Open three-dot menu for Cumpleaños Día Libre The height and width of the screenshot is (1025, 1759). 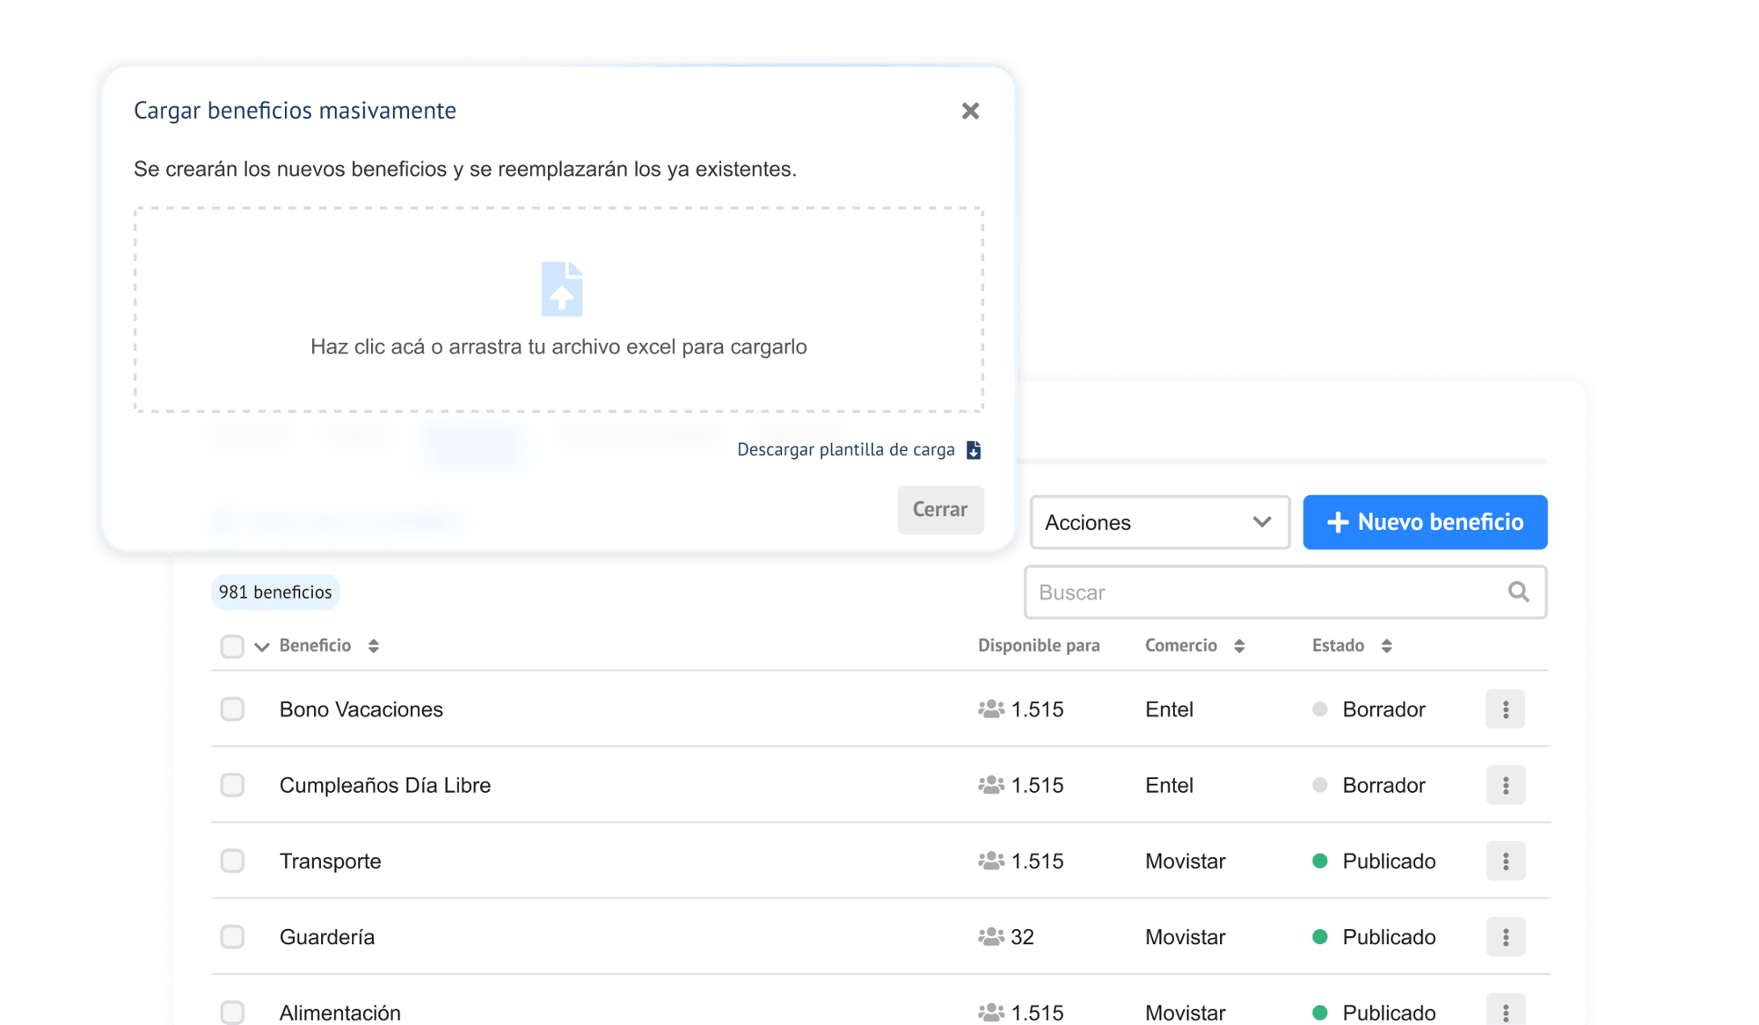click(1505, 785)
